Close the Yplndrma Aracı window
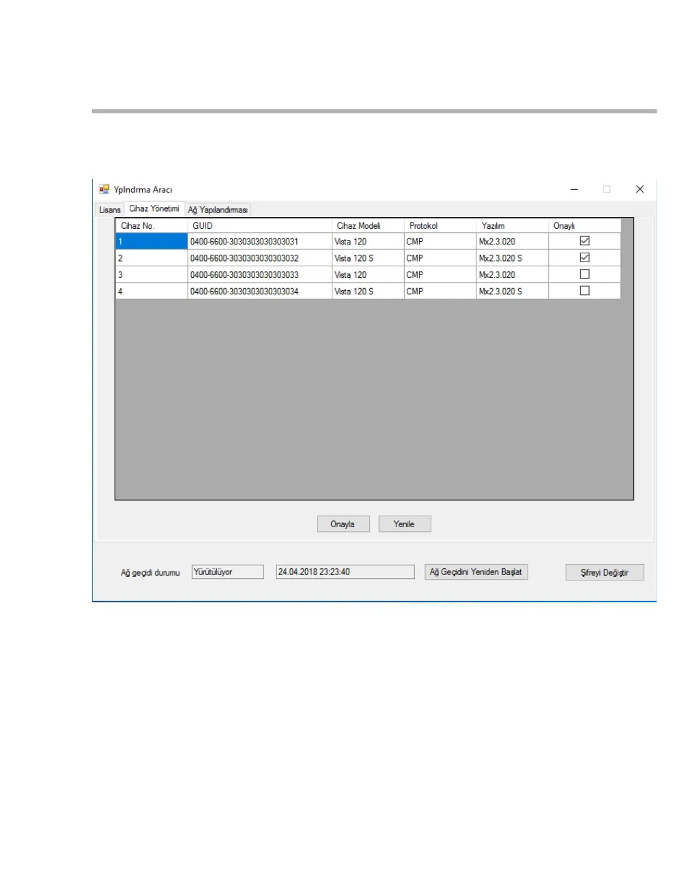Screen dimensions: 688x885 point(640,189)
